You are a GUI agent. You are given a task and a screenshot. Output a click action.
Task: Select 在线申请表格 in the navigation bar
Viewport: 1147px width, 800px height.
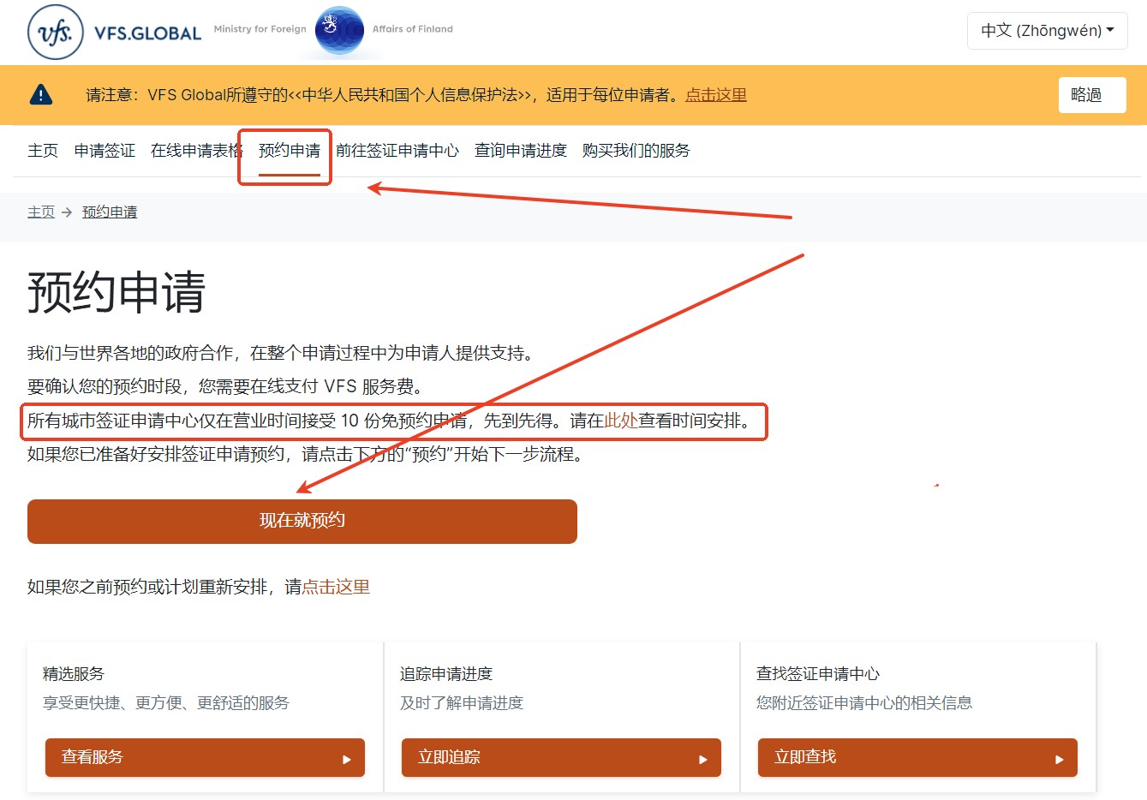pyautogui.click(x=196, y=151)
